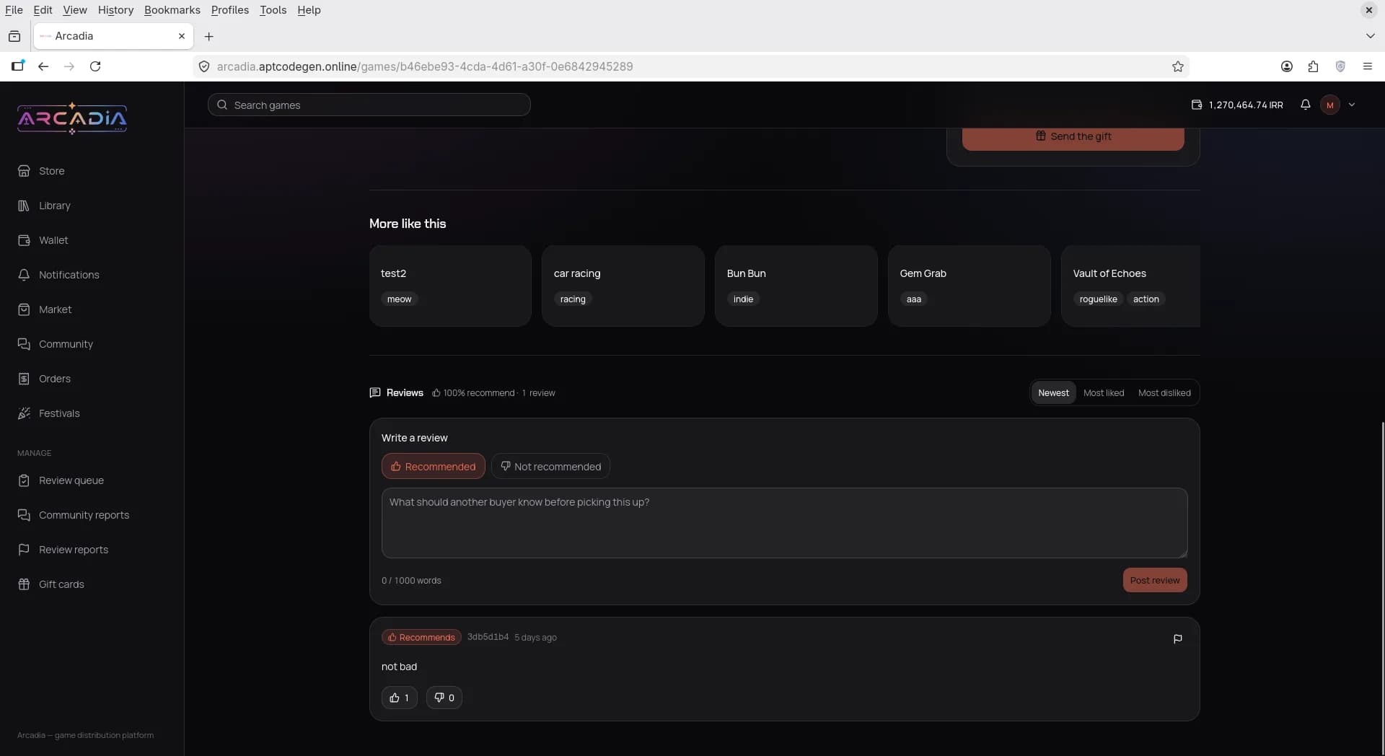Open the Tools menu
Image resolution: width=1385 pixels, height=756 pixels.
pos(273,10)
